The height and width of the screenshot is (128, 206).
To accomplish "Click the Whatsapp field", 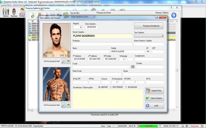I will 126,59.
